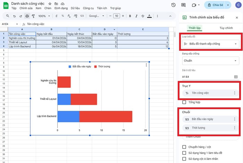Expand the Chuẩn stacking dropdown
The width and height of the screenshot is (243, 163).
pyautogui.click(x=210, y=60)
